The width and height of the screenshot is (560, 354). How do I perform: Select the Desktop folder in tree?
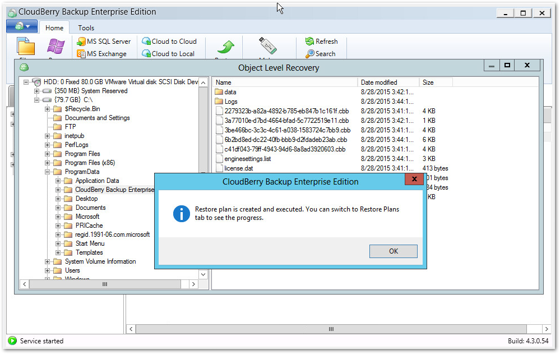tap(86, 199)
